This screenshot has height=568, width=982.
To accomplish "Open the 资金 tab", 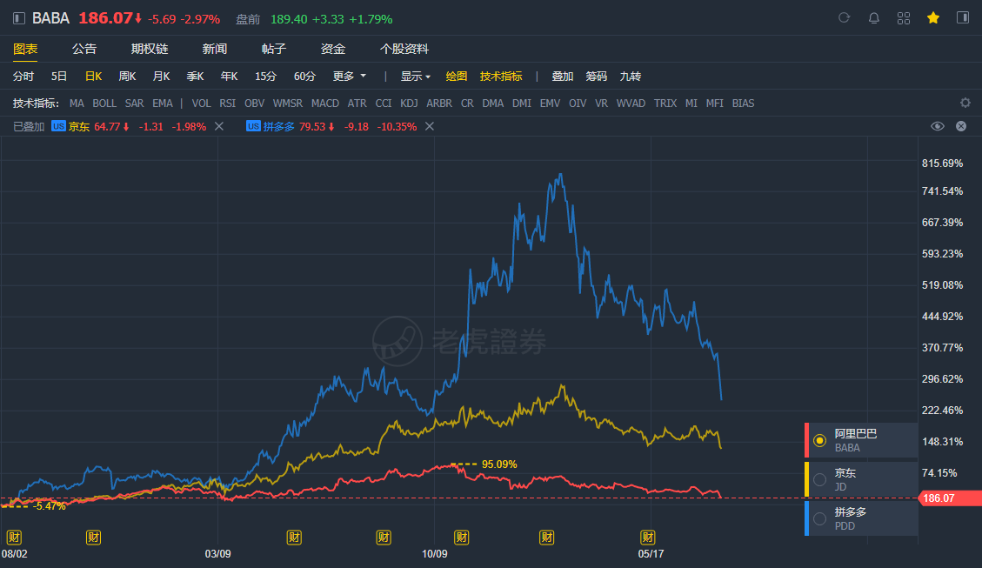I will pos(333,49).
